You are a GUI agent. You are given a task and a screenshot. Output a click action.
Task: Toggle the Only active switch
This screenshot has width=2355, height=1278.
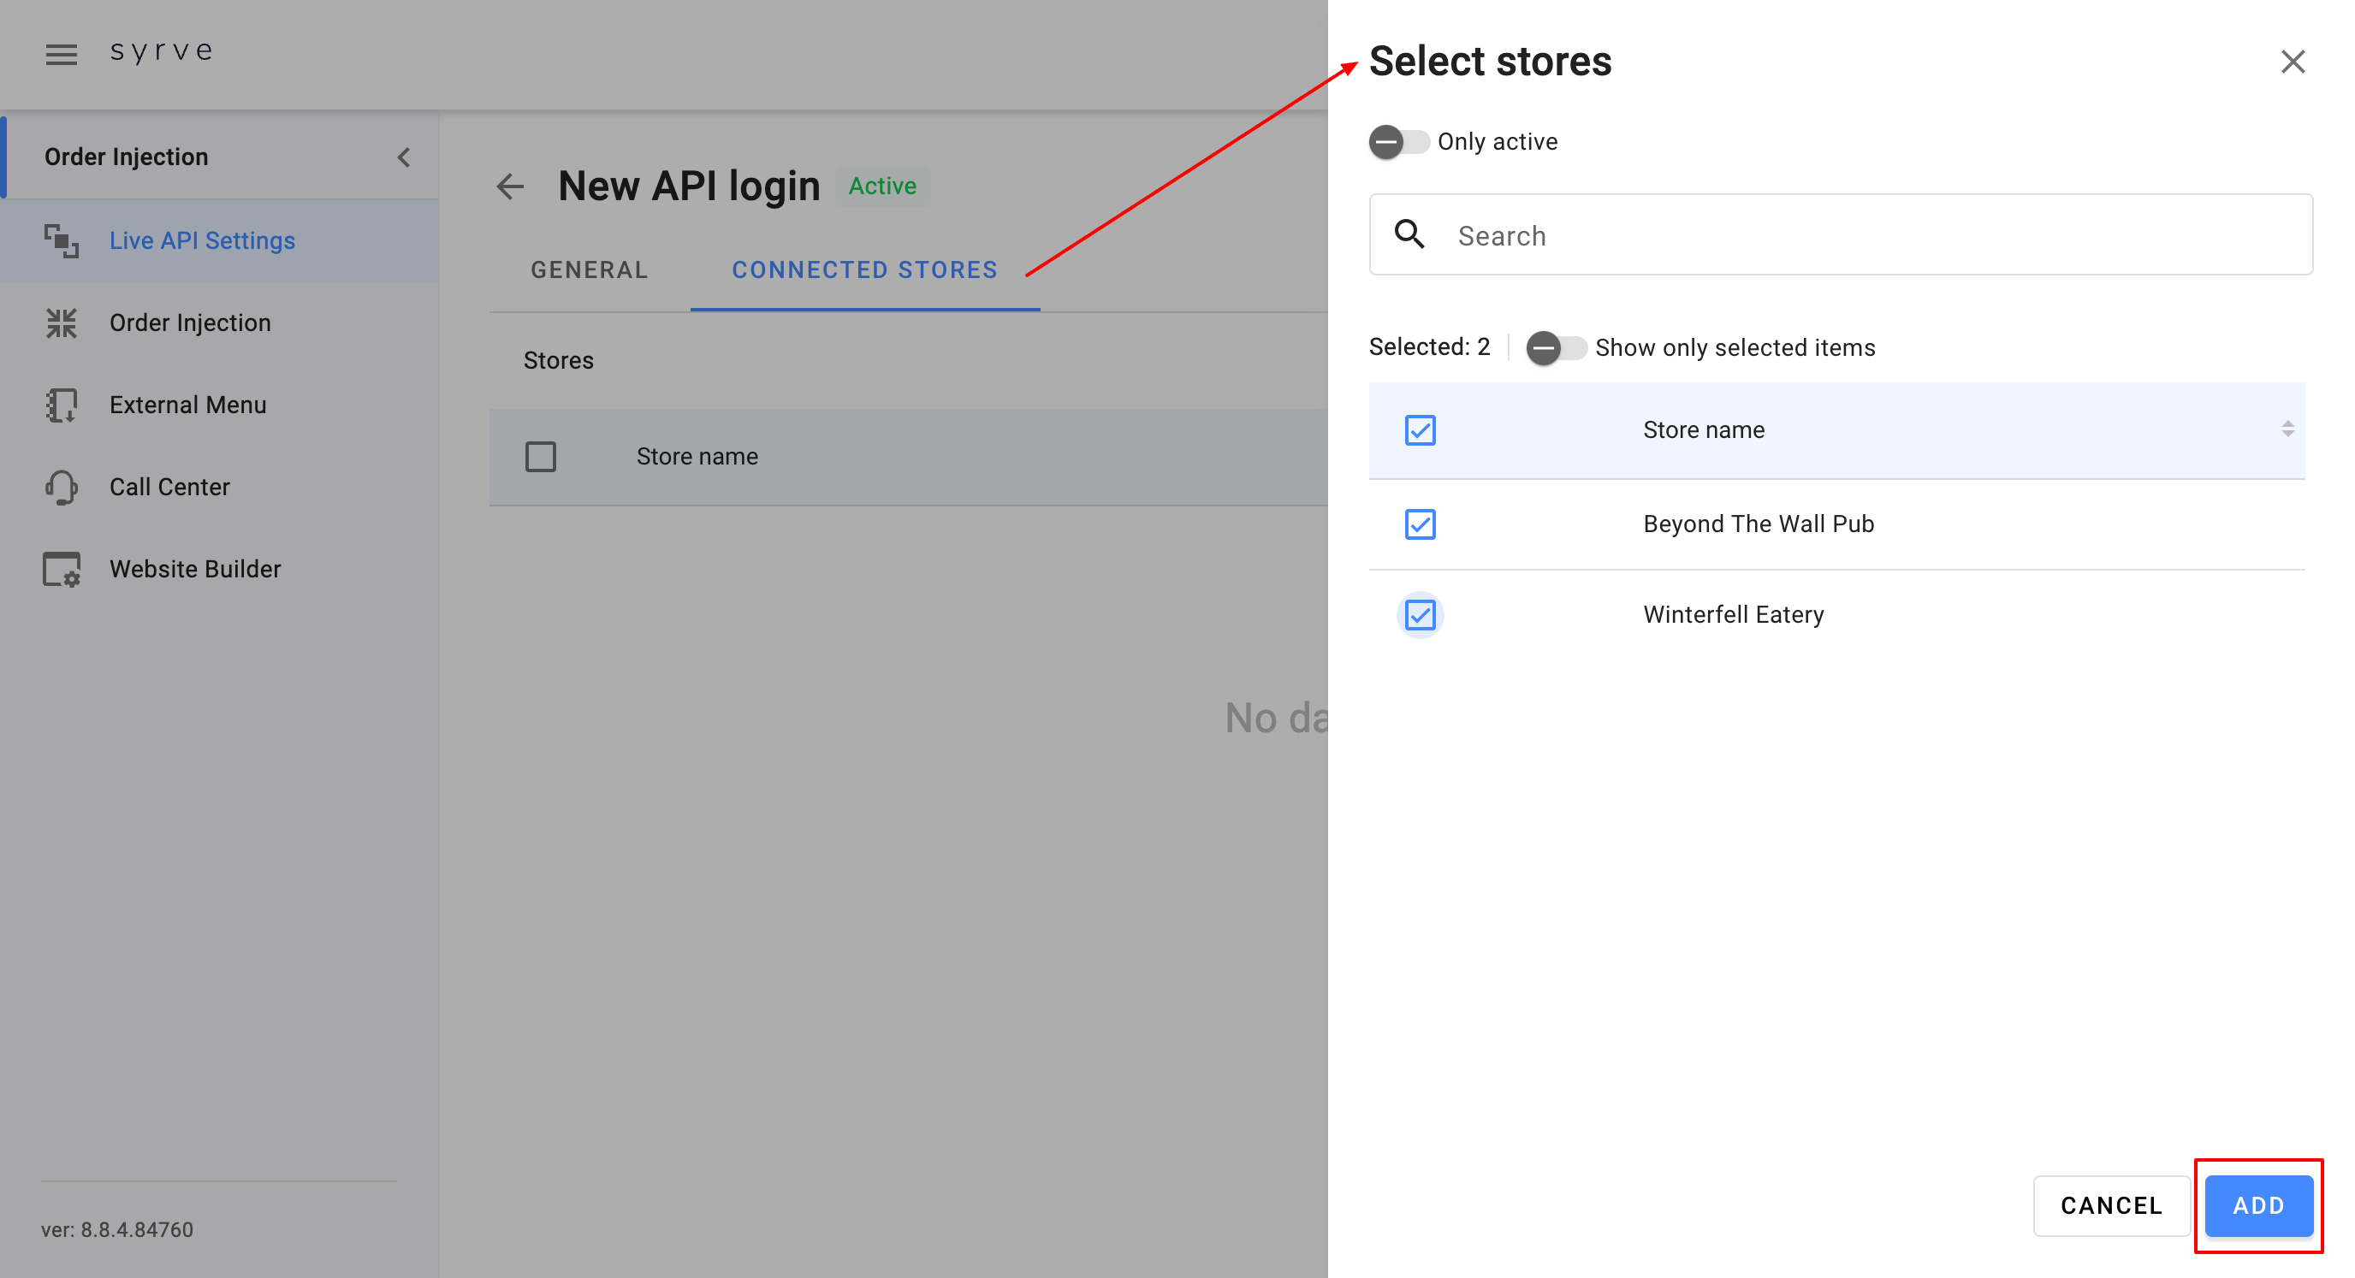click(x=1397, y=142)
